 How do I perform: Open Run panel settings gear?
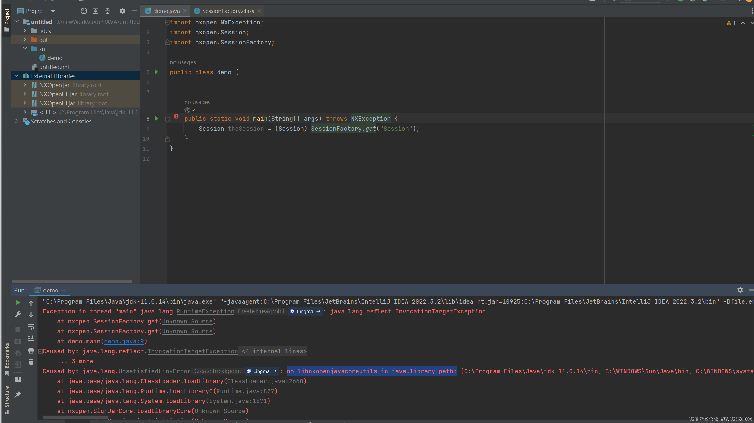point(740,290)
